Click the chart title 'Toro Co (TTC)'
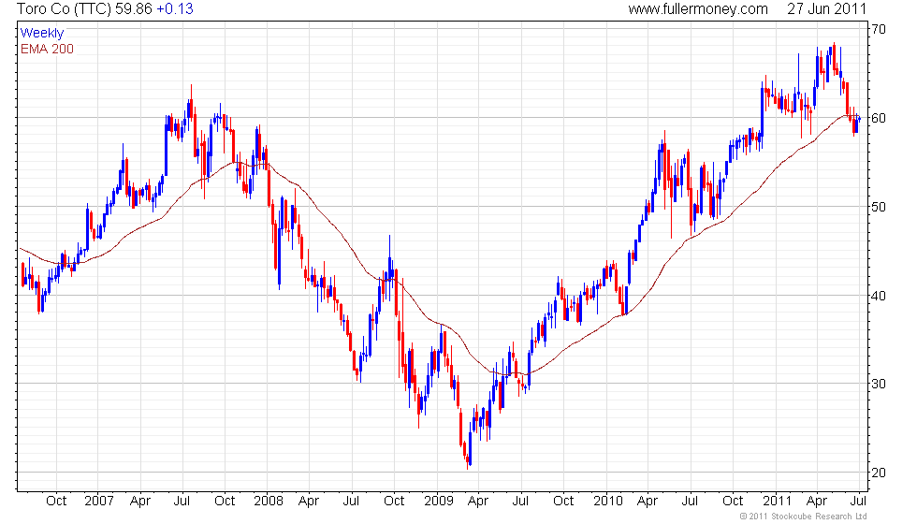The width and height of the screenshot is (917, 524). pos(65,8)
